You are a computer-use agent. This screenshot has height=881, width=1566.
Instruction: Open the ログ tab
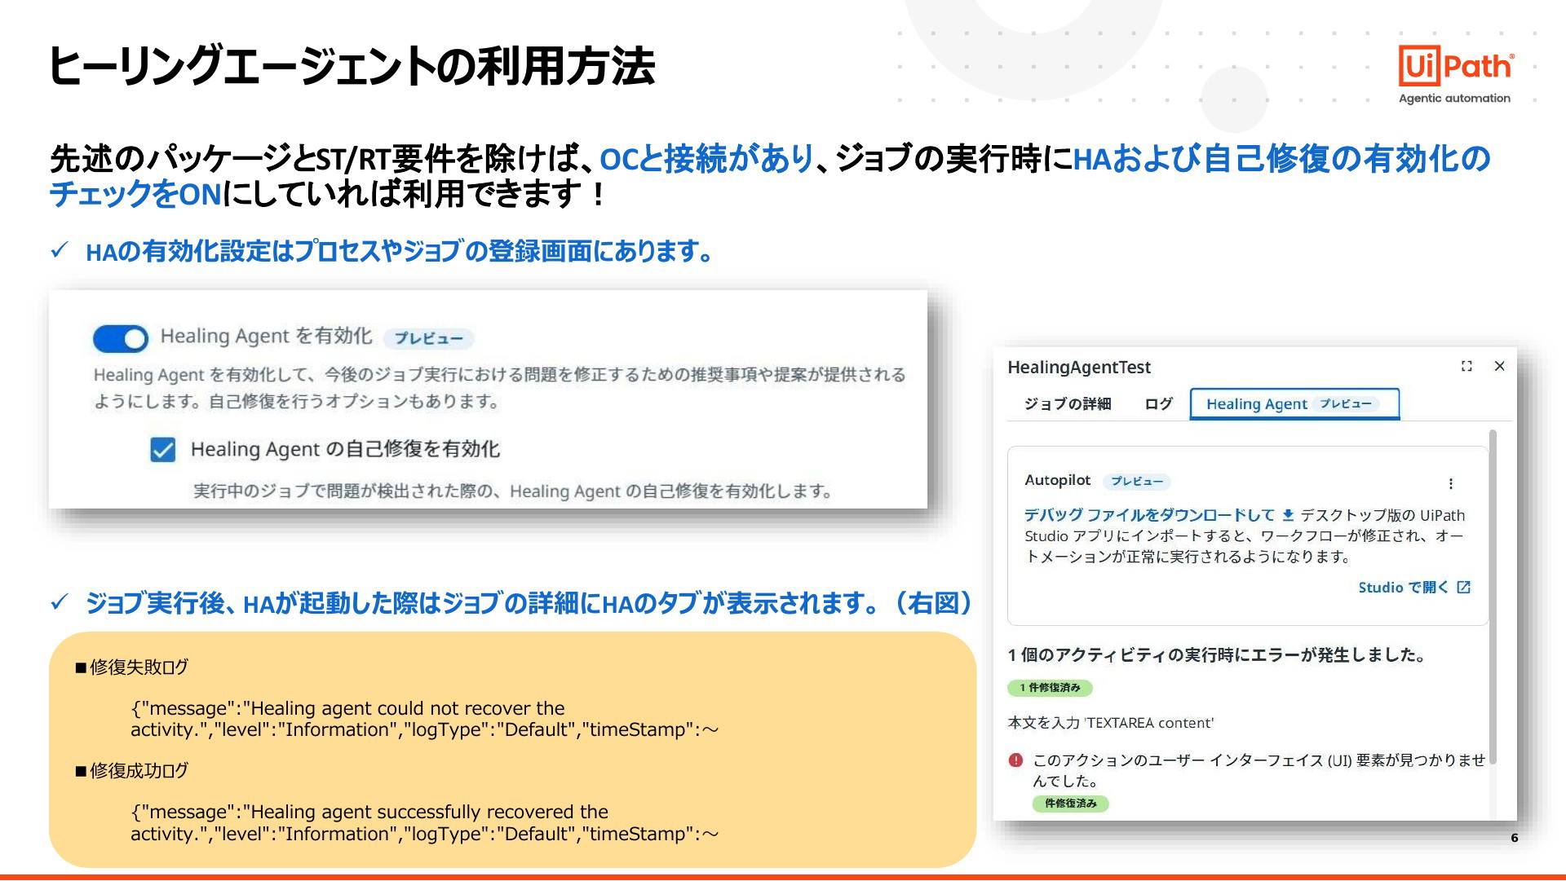tap(1158, 404)
